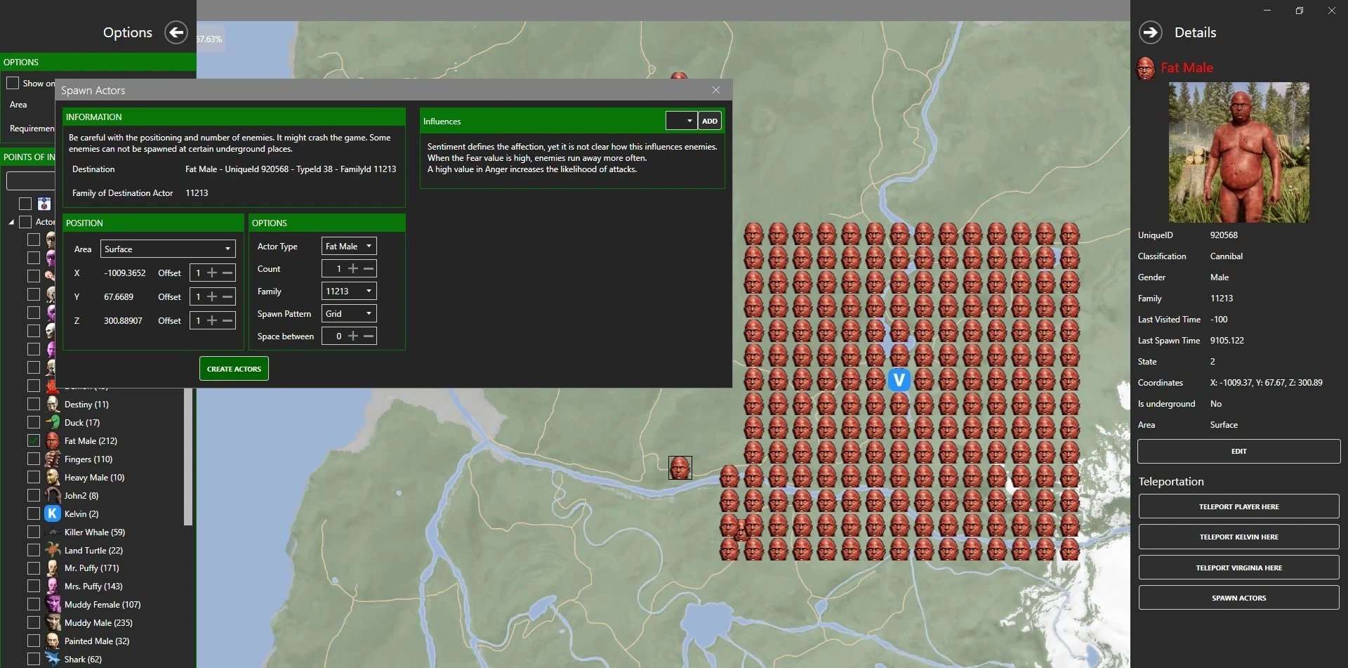Click the Land Turtle icon in the list
This screenshot has height=668, width=1348.
[x=52, y=550]
